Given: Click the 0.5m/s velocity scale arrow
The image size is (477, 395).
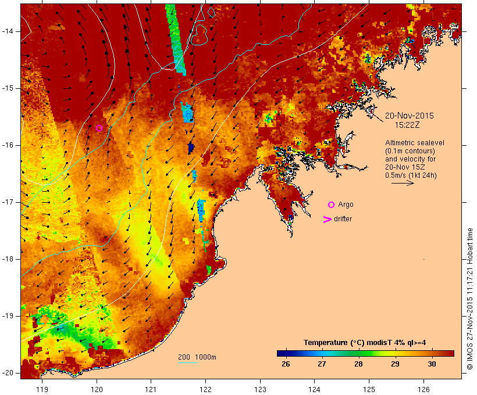Looking at the screenshot, I should tap(403, 183).
